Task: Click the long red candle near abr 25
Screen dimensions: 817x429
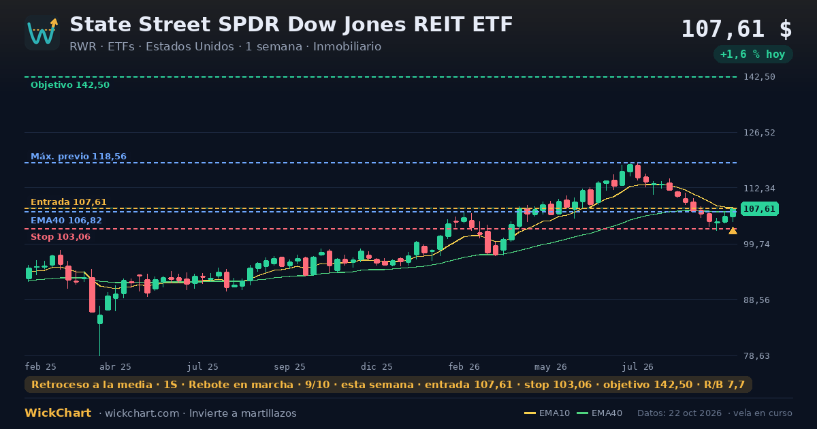Action: click(92, 291)
